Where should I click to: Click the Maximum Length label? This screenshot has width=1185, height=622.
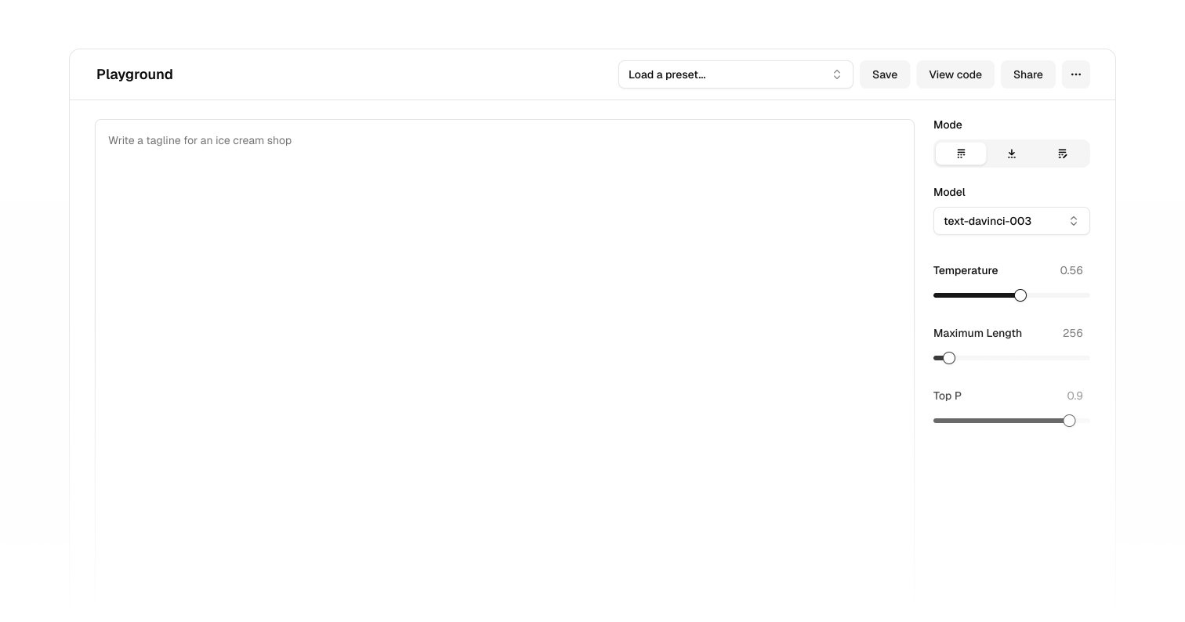tap(977, 333)
